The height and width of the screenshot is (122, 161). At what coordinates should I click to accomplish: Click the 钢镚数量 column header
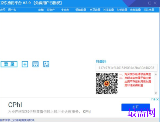[81, 10]
